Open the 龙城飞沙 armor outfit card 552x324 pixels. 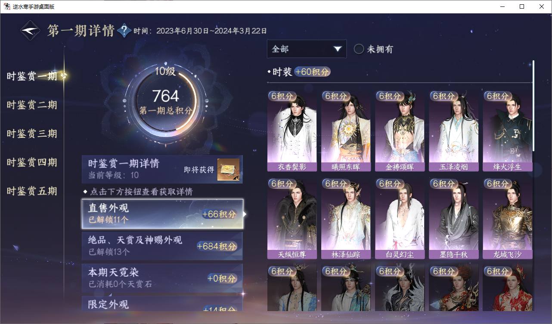(x=507, y=219)
